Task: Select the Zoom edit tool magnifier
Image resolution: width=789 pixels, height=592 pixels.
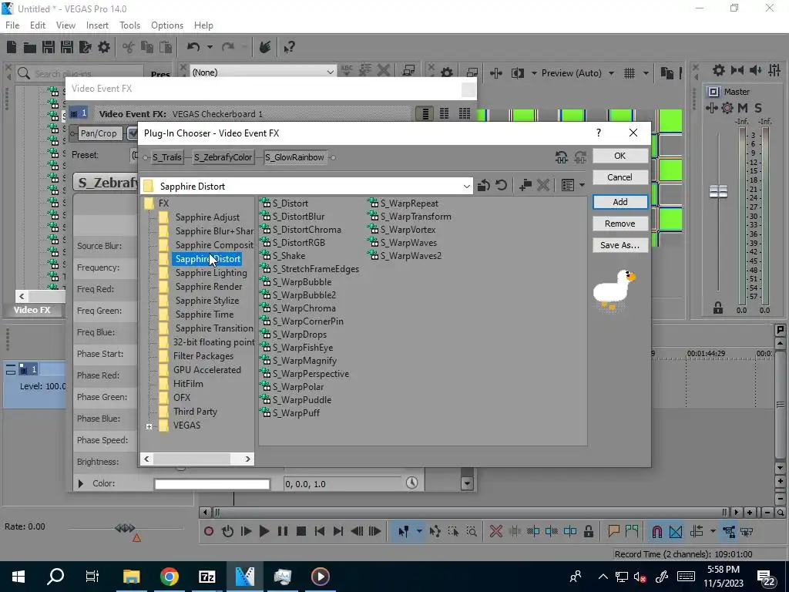Action: point(472,531)
